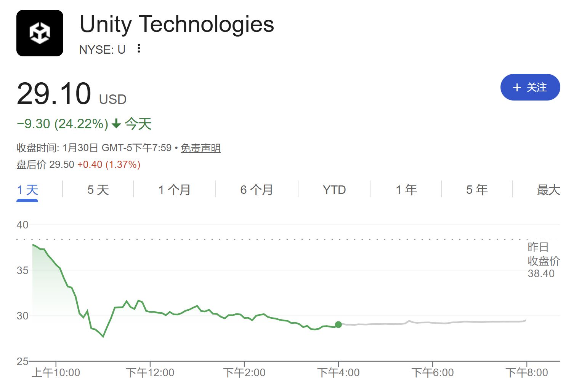Select the 1 天 time range tab
The width and height of the screenshot is (571, 388).
[x=27, y=190]
